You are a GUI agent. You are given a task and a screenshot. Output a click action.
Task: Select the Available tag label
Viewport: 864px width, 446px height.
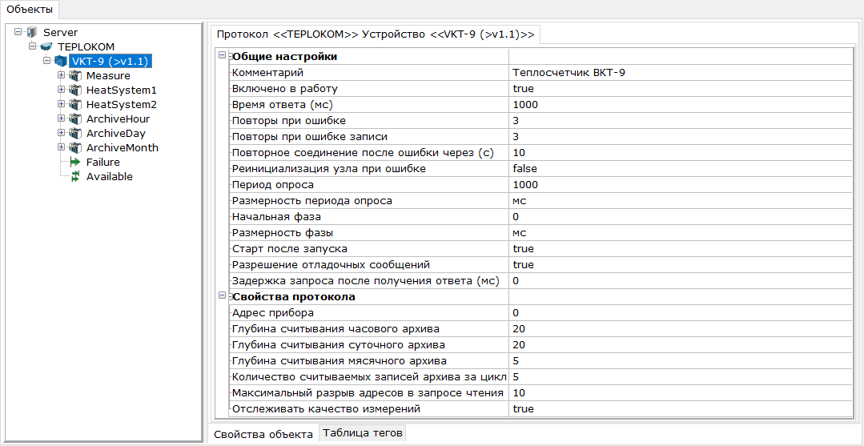point(110,177)
